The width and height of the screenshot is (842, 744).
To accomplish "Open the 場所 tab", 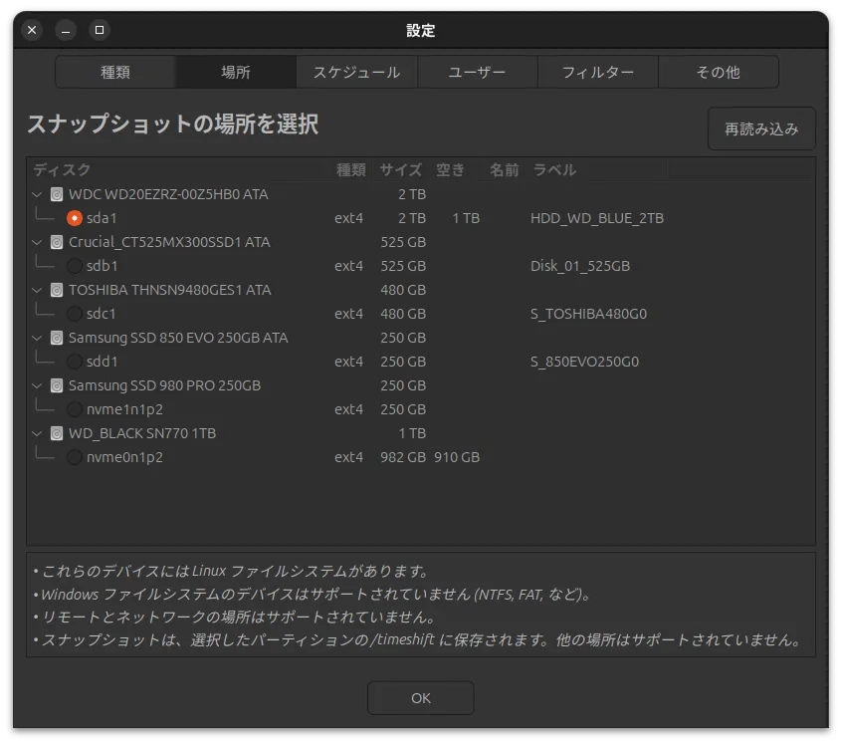I will [x=236, y=72].
